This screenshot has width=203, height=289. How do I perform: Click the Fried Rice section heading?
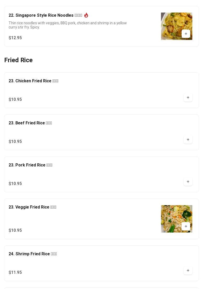(x=19, y=60)
